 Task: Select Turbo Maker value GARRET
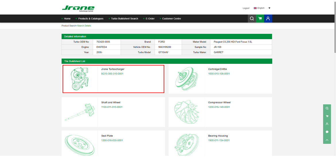pos(218,52)
